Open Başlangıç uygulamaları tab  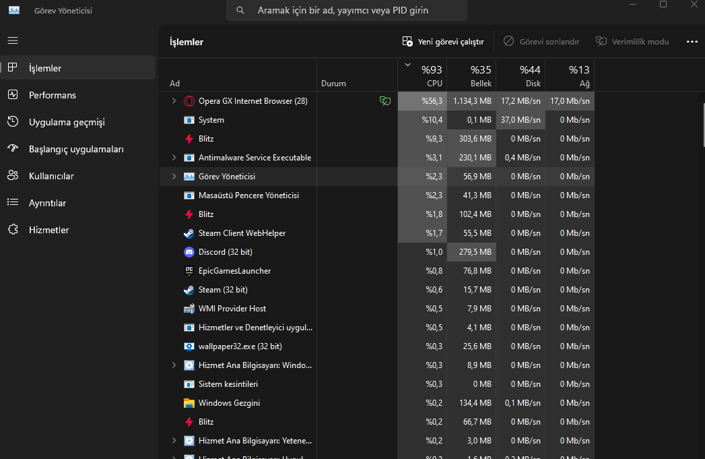[78, 149]
